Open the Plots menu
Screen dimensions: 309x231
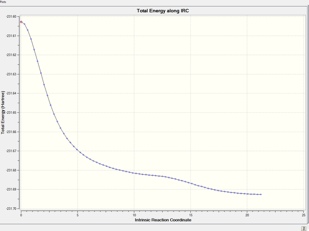(3, 2)
